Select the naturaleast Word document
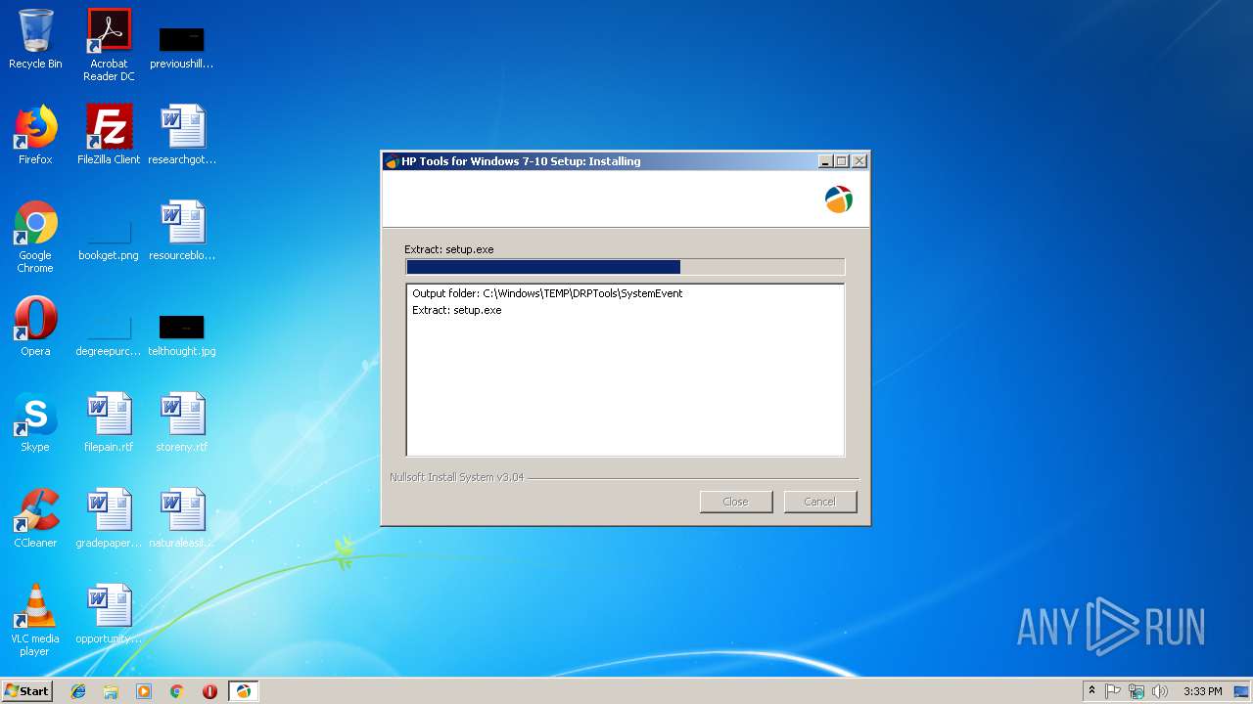The width and height of the screenshot is (1253, 704). 182,518
